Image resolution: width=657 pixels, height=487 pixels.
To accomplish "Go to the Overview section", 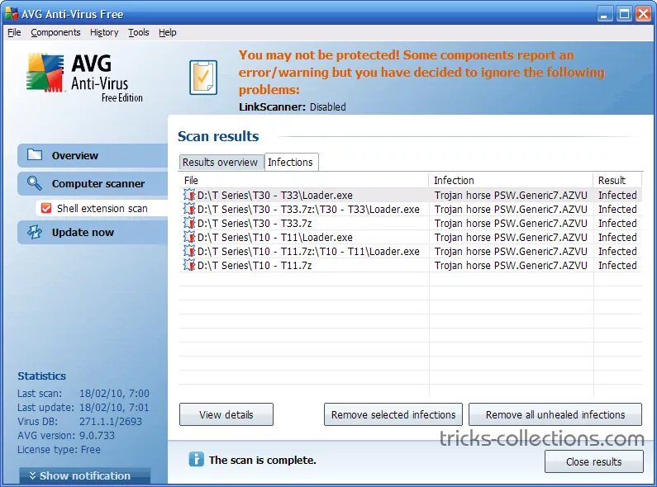I will (x=93, y=155).
